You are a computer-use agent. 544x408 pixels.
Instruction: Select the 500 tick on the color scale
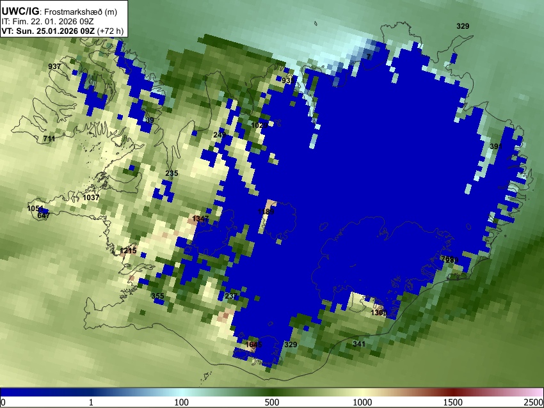272,402
